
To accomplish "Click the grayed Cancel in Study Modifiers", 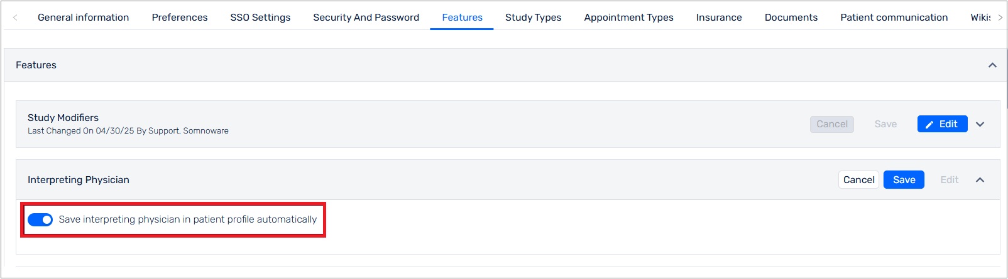I will pyautogui.click(x=832, y=124).
